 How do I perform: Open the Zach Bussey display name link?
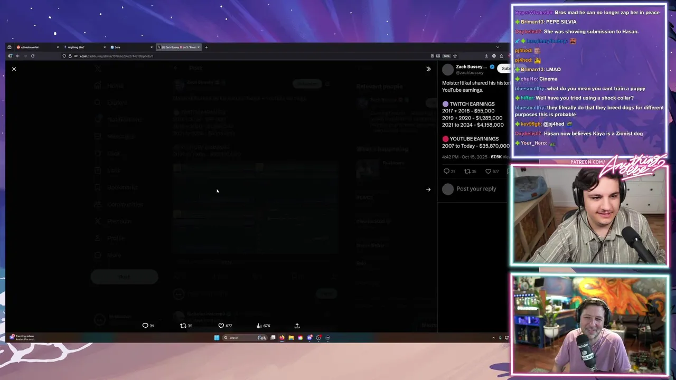(x=472, y=67)
